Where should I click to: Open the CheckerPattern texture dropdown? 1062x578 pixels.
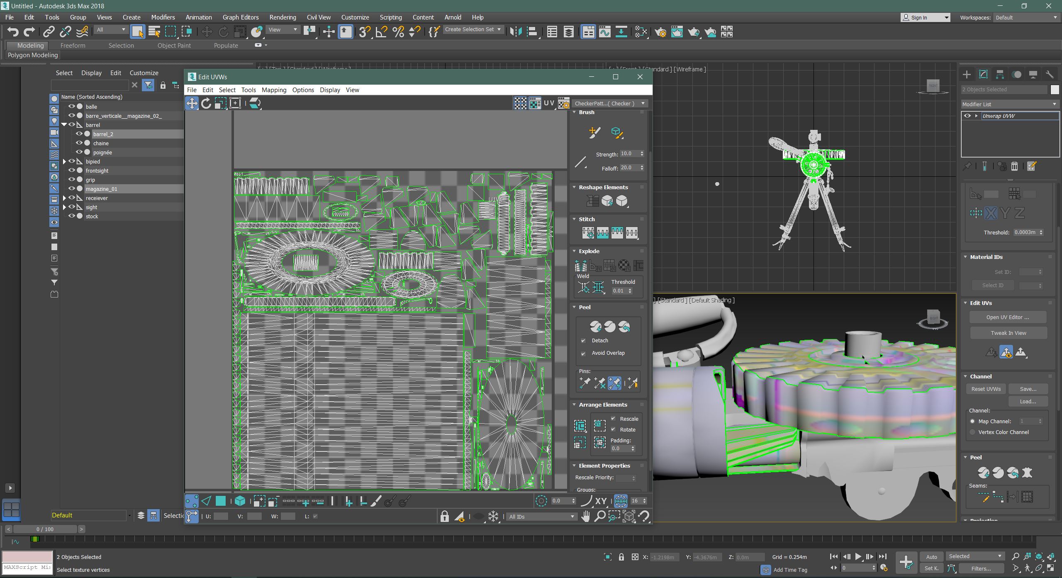[x=643, y=103]
